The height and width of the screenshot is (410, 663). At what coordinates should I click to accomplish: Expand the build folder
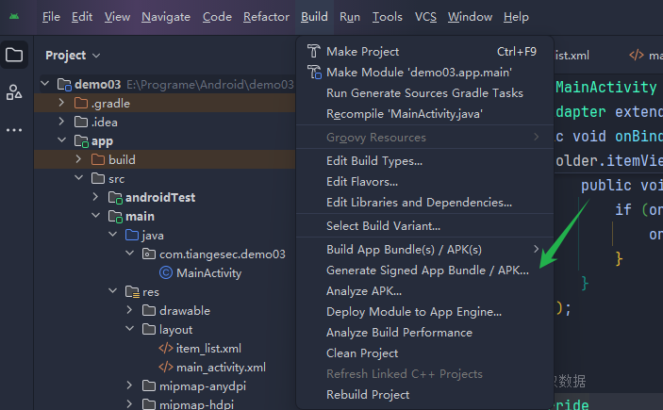(78, 159)
